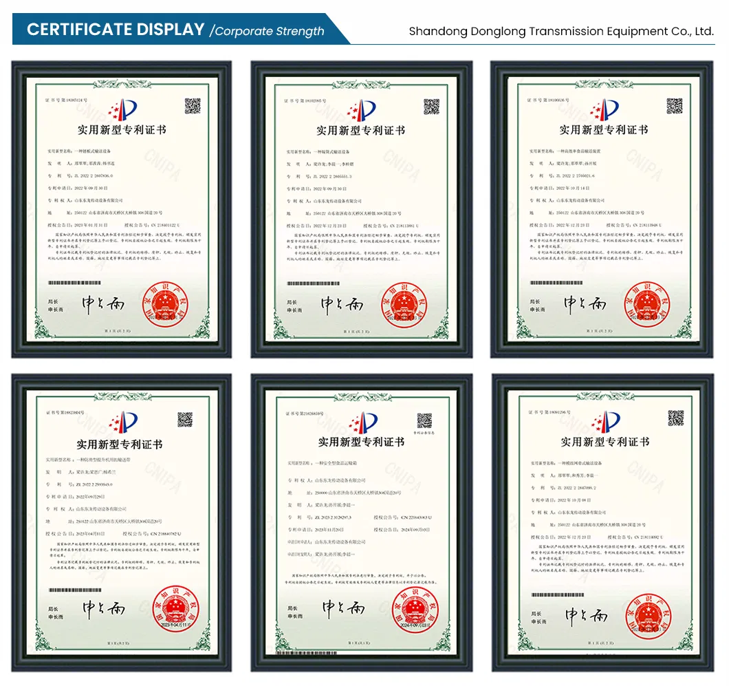Click the CERTIFICATE DISPLAY banner heading
This screenshot has width=729, height=686.
click(x=116, y=30)
